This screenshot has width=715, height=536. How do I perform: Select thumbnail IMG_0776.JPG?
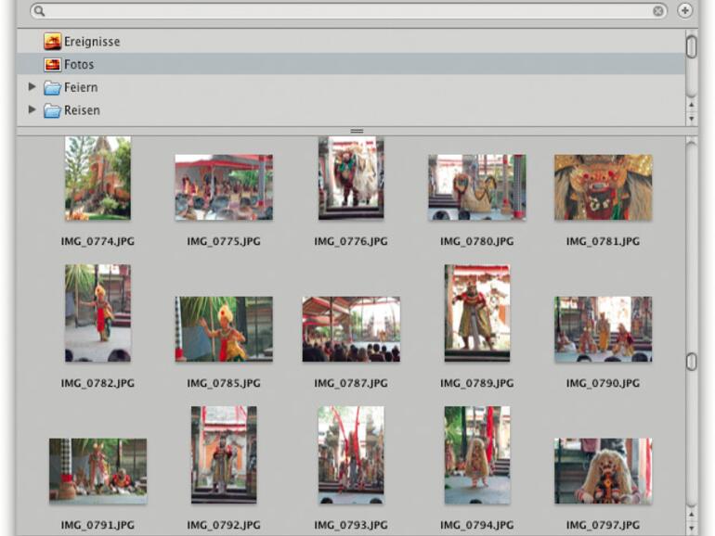click(351, 178)
